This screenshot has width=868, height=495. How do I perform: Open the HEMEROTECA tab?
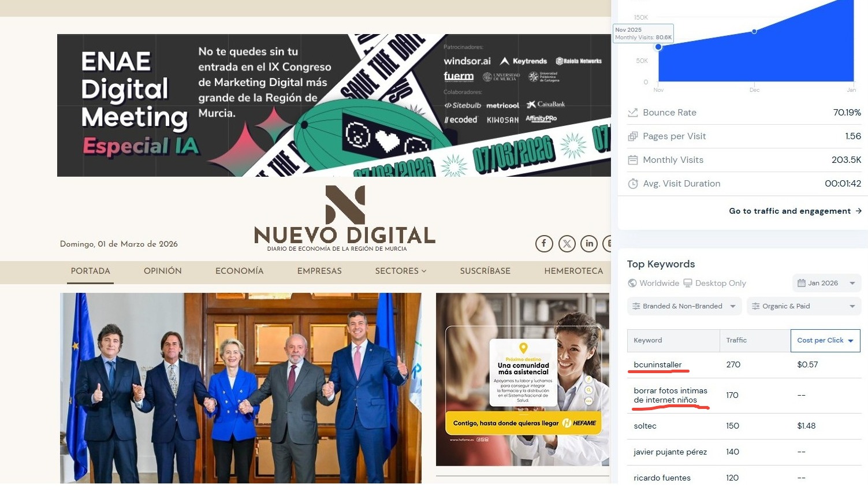[573, 271]
